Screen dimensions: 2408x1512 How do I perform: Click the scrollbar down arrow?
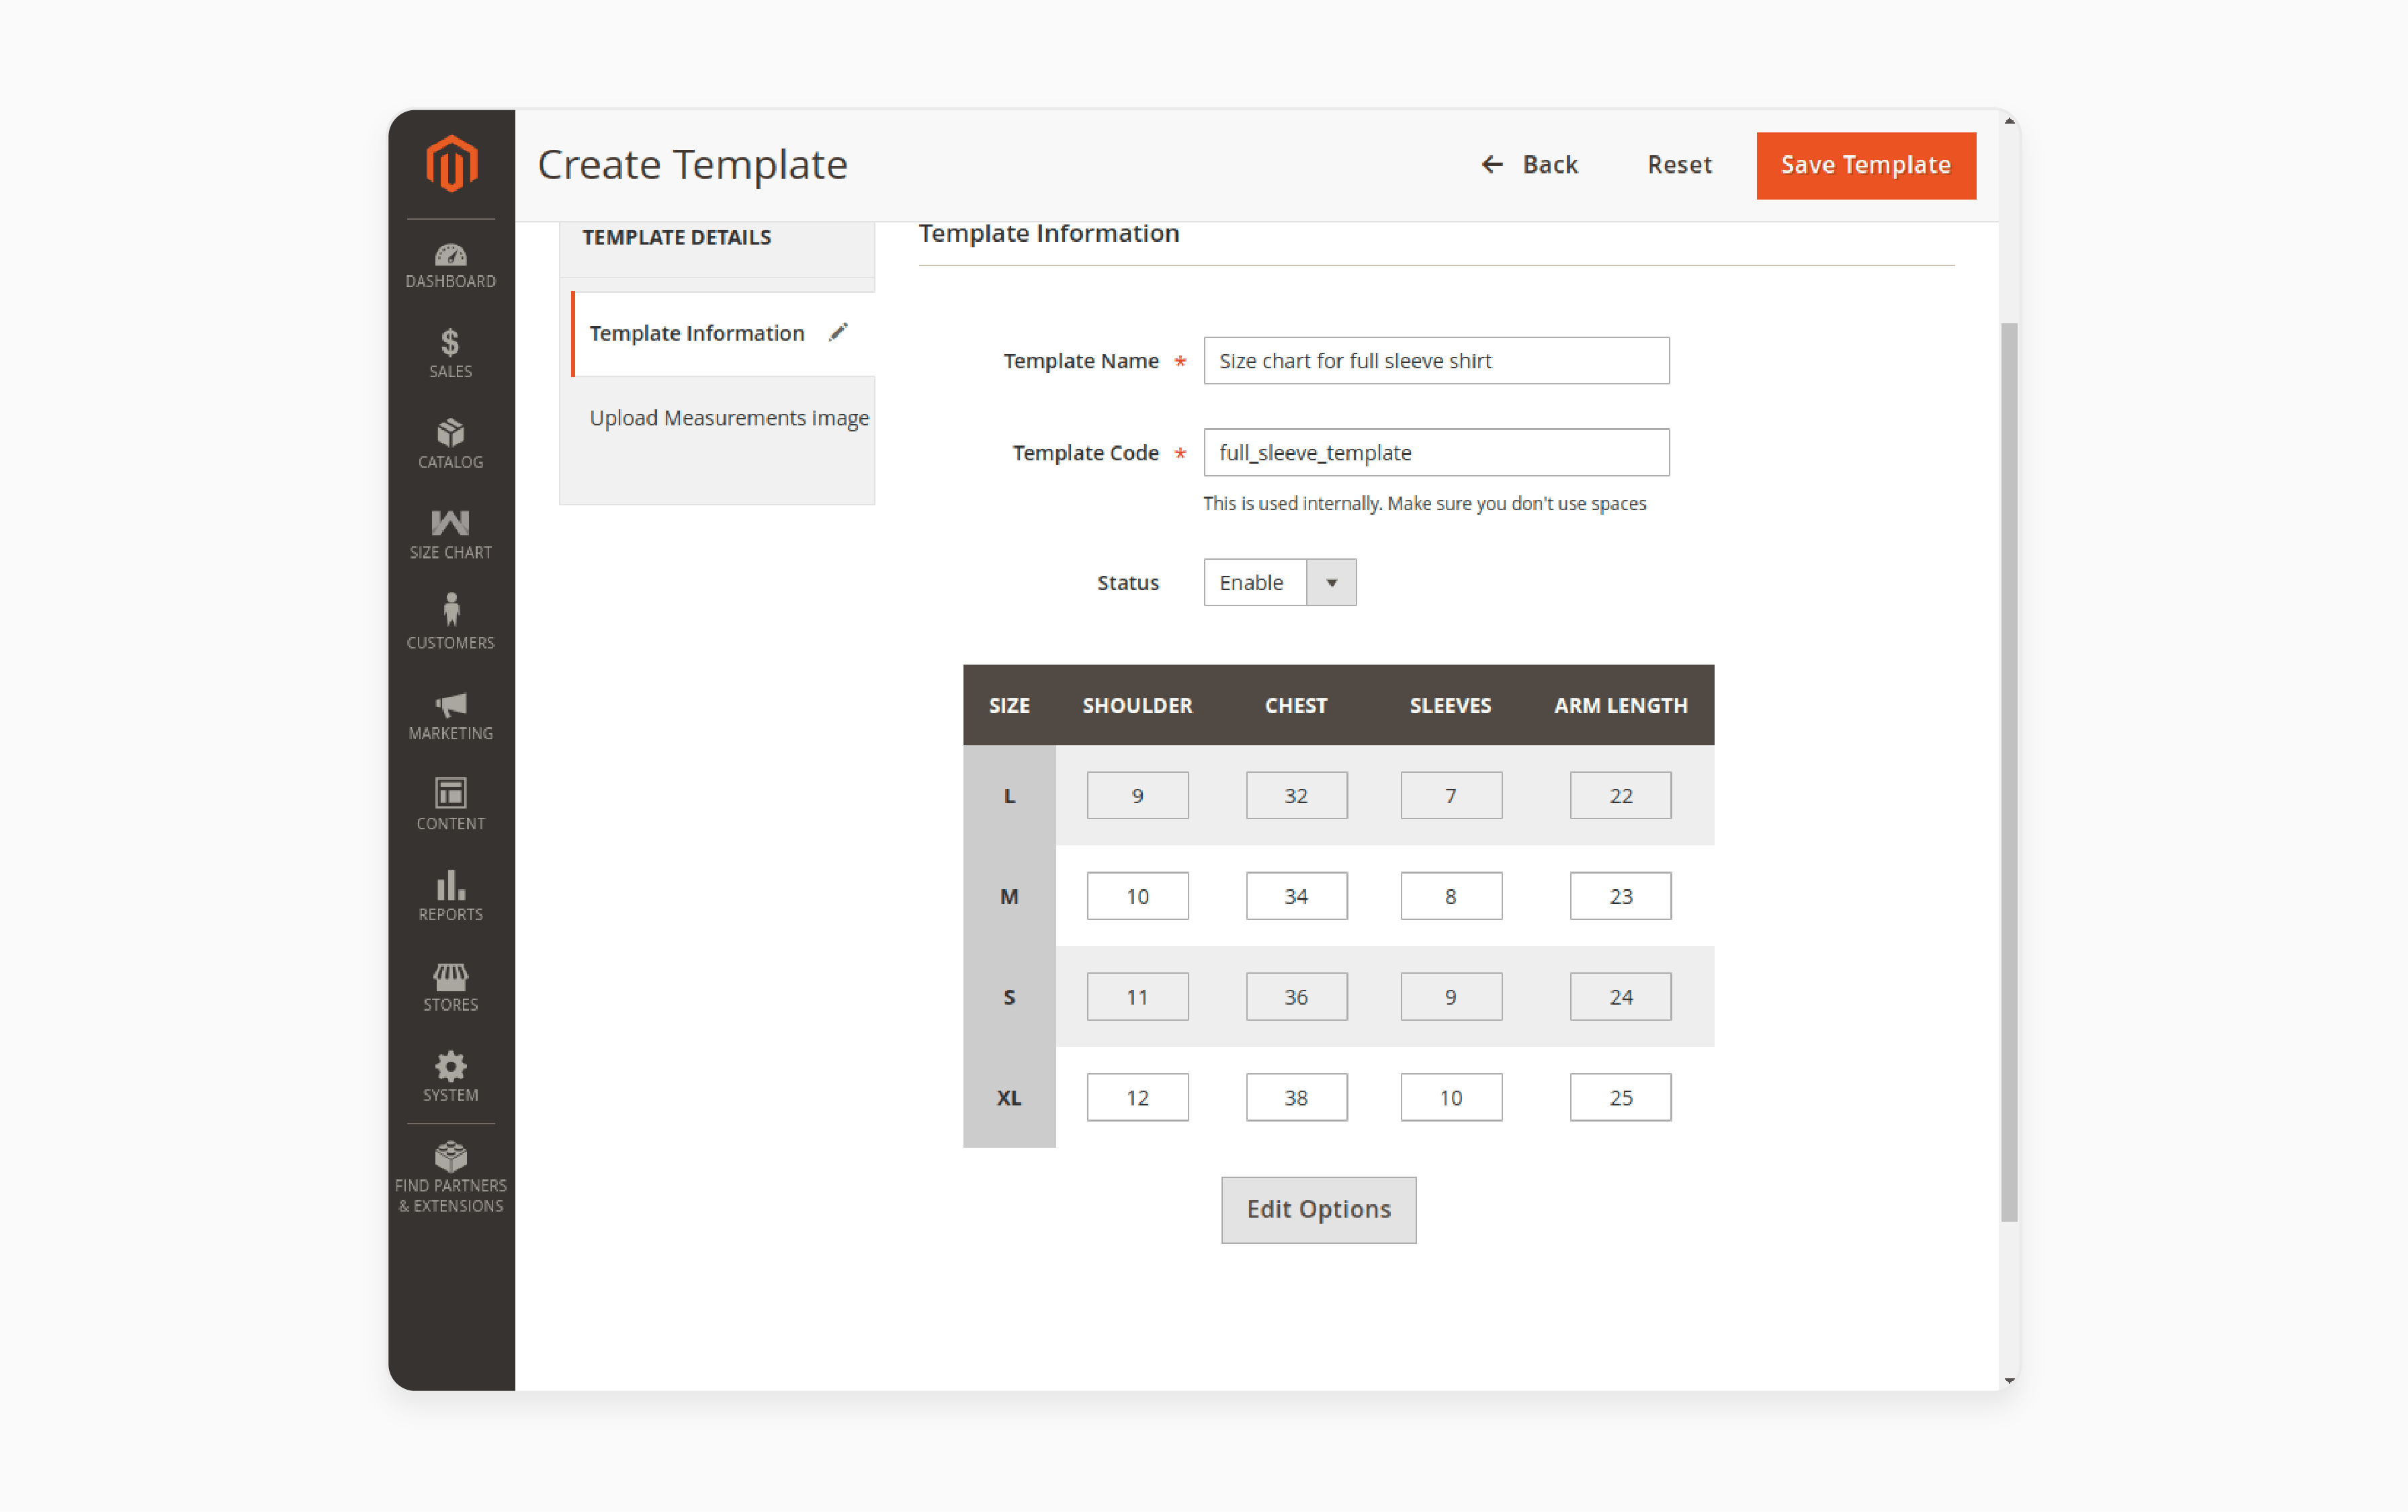(2008, 1380)
